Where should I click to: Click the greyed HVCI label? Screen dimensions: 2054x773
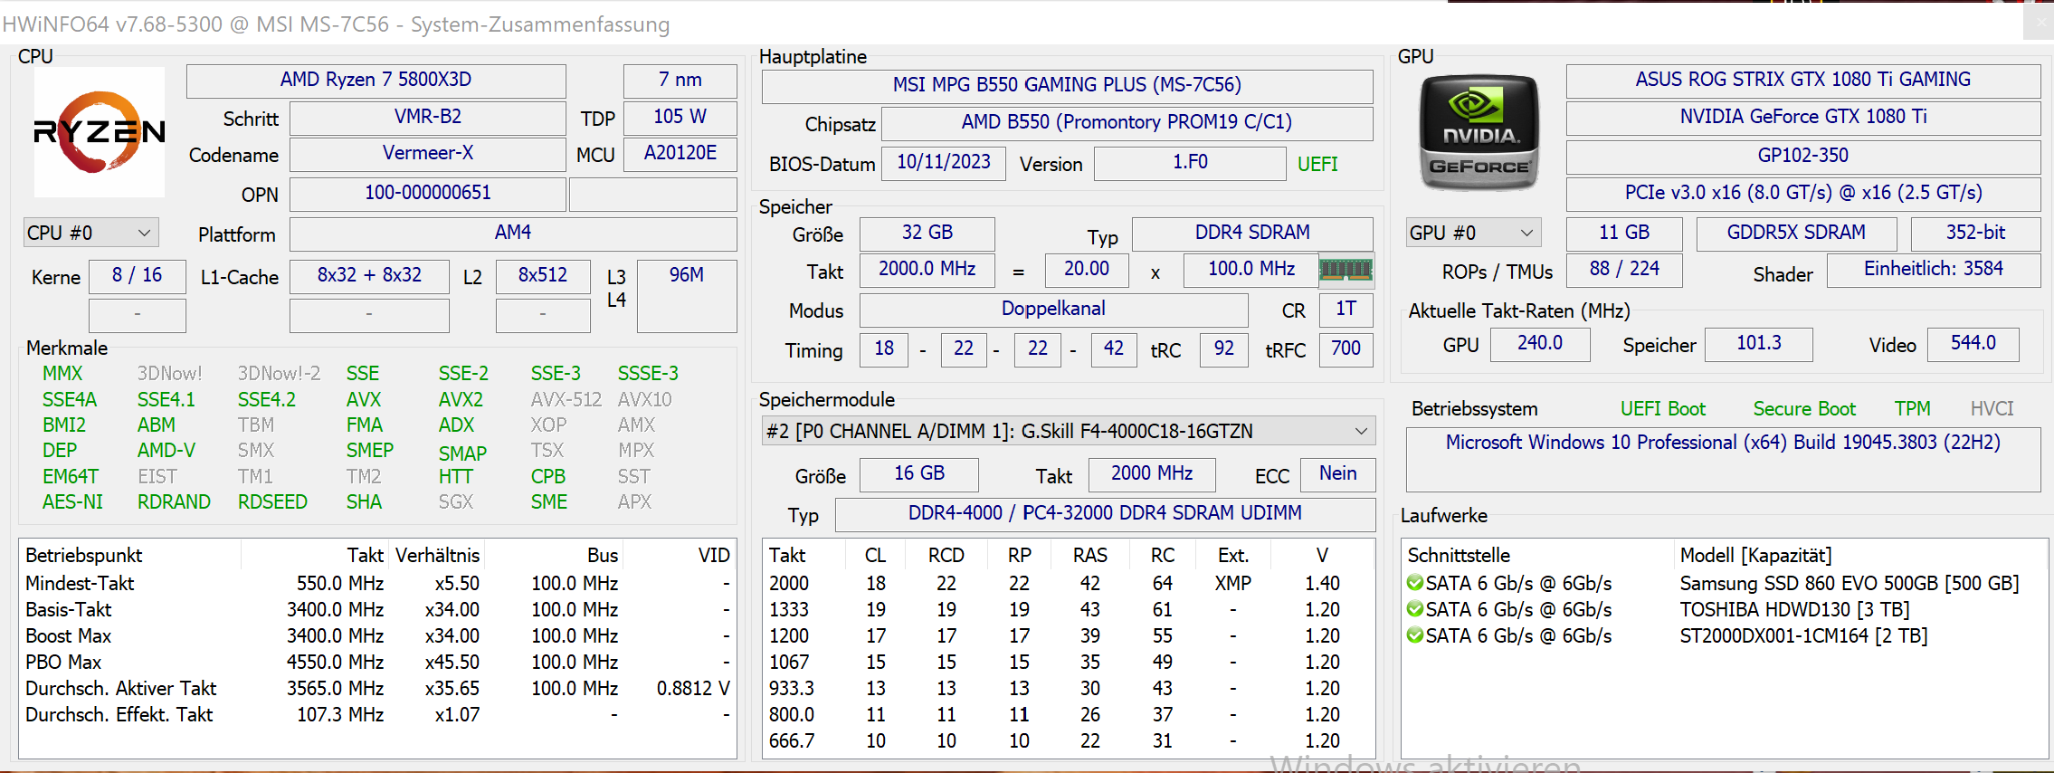[x=1992, y=409]
